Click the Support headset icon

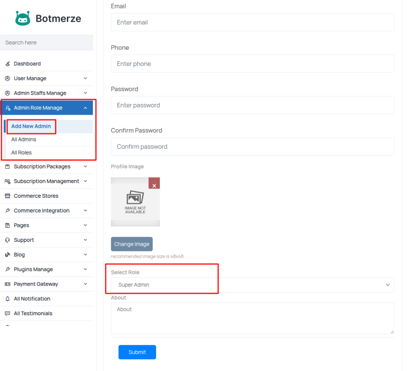tap(7, 240)
